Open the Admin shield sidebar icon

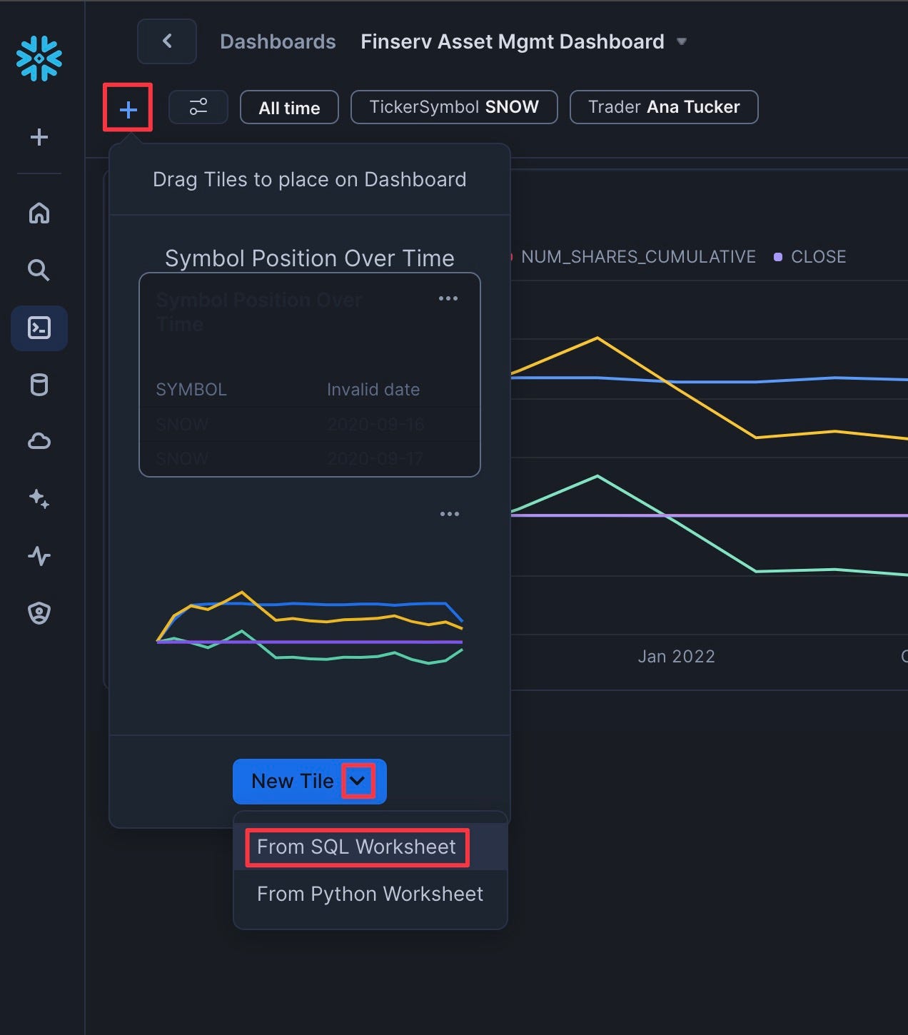(x=39, y=612)
